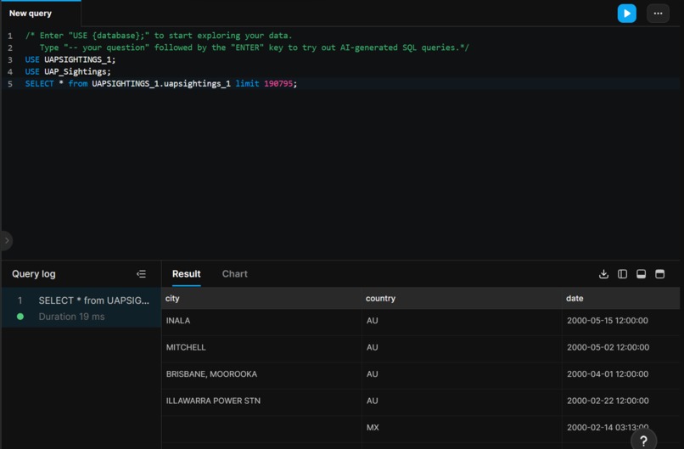
Task: Open the help question mark button
Action: click(643, 440)
